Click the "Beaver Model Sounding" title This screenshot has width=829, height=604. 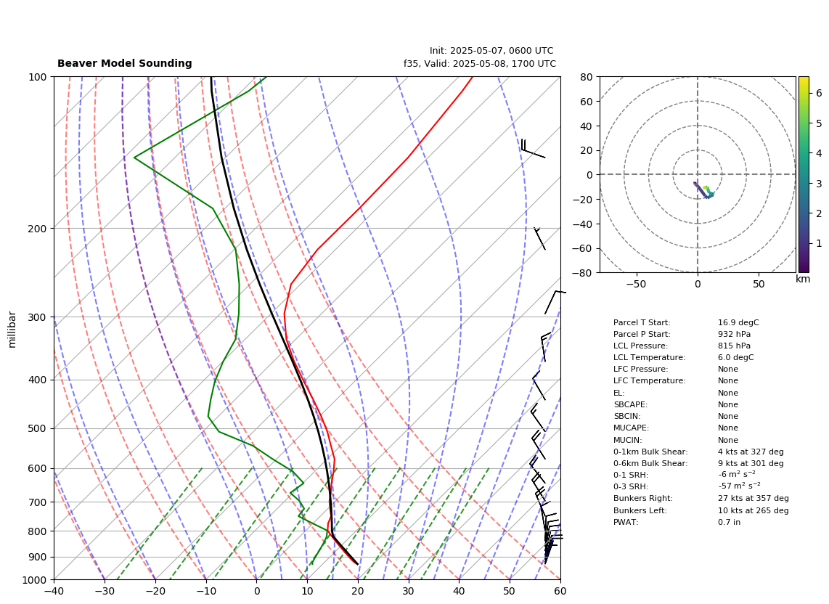click(x=125, y=63)
